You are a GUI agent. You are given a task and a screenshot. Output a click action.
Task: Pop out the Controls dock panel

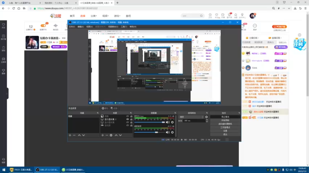239,113
